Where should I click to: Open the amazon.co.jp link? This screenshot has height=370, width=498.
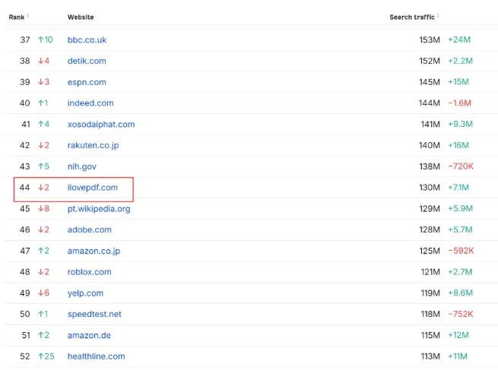(94, 251)
